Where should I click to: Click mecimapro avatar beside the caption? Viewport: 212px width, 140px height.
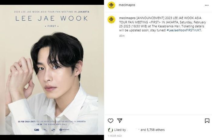pos(111,20)
